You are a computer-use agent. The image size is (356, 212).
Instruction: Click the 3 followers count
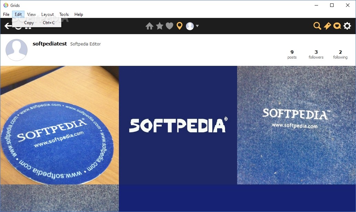pyautogui.click(x=316, y=54)
